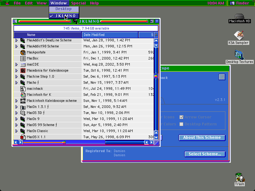Click the MacOS X 1.1 file icon
Viewport: 255px width, 191px height.
(x=23, y=137)
